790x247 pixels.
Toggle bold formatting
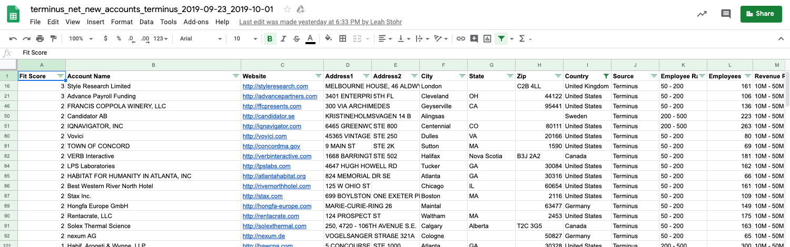coord(270,38)
